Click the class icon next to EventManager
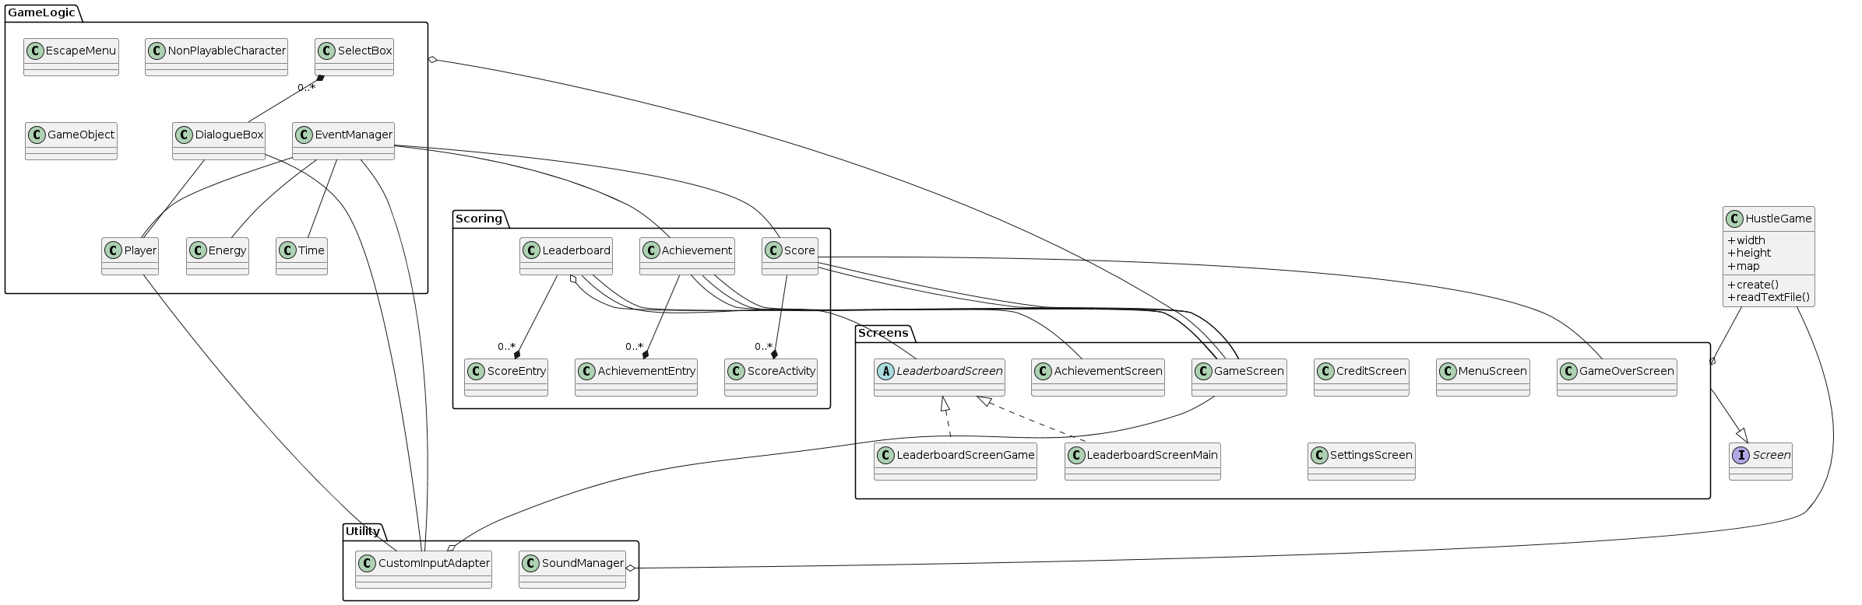Screen dimensions: 1862x605 304,135
